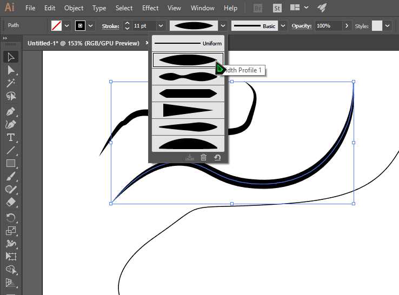Click the graphic Style swatch
Viewport: 399px width, 295px height.
(x=377, y=26)
